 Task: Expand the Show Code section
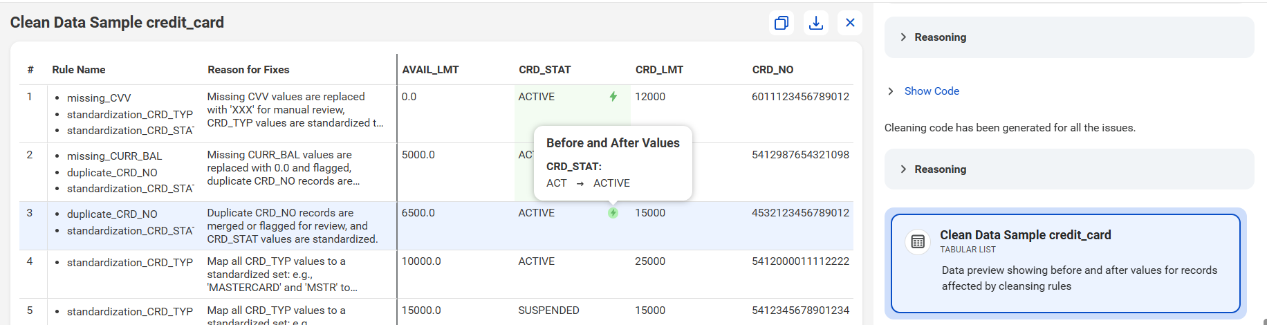tap(891, 91)
